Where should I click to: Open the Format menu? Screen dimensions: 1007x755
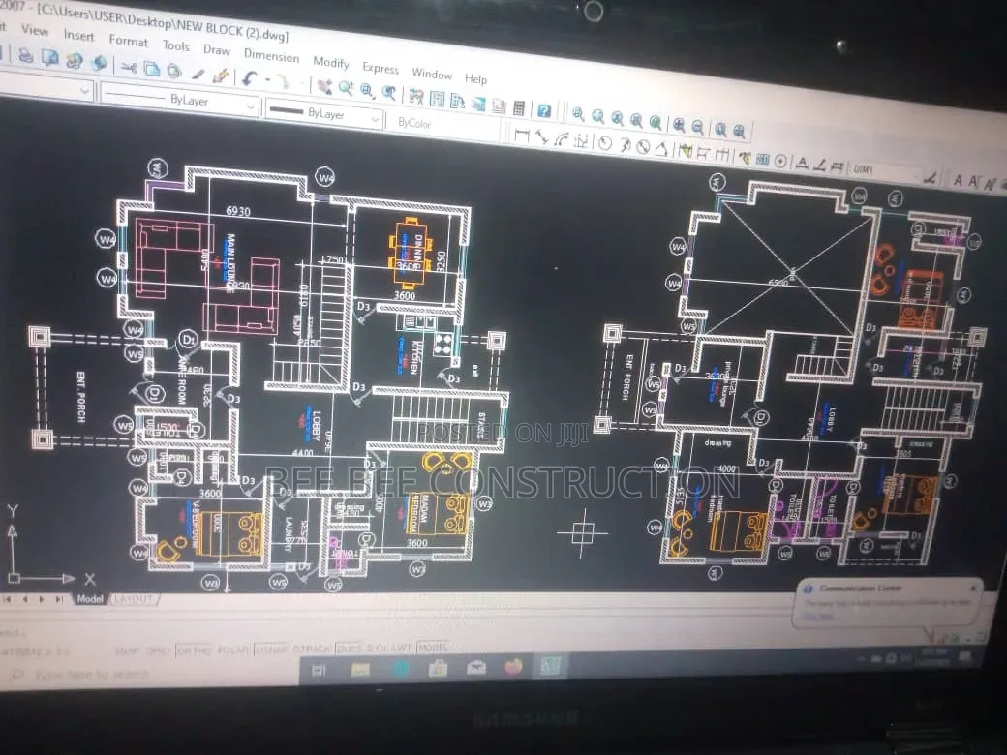coord(128,41)
